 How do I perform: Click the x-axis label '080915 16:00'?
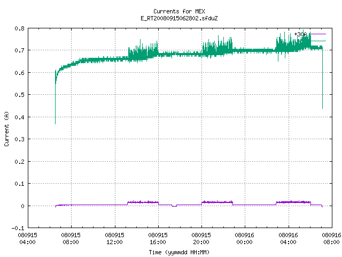coord(158,238)
